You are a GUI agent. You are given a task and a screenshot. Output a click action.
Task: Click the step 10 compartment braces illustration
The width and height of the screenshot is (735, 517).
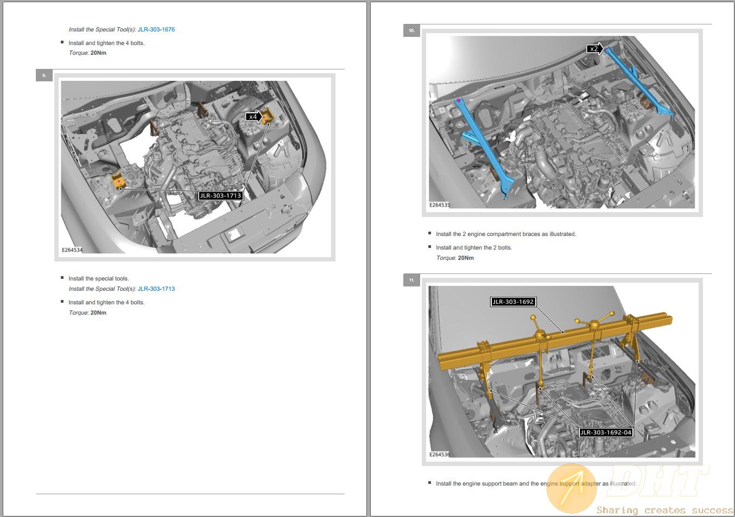pos(562,123)
